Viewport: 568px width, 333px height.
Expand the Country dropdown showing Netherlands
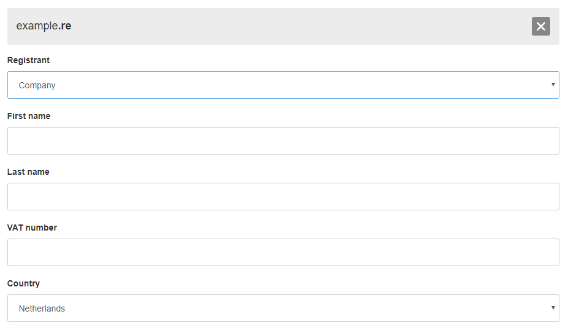tap(283, 308)
